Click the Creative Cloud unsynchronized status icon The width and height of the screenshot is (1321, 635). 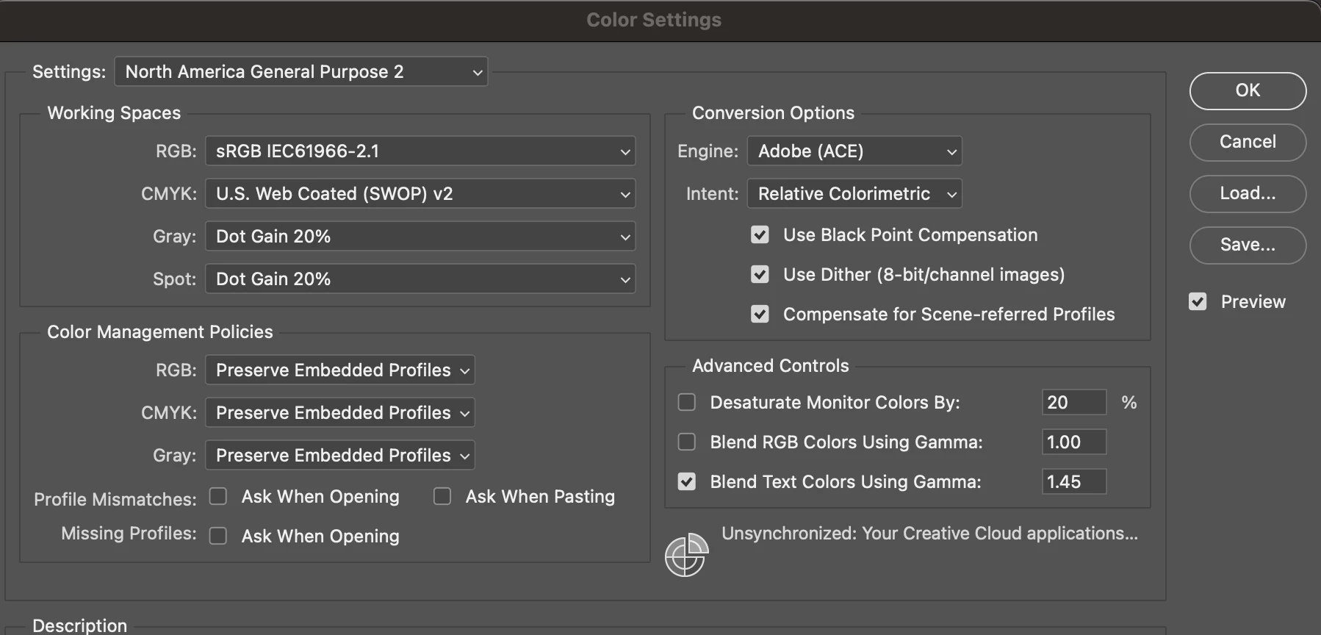(686, 556)
